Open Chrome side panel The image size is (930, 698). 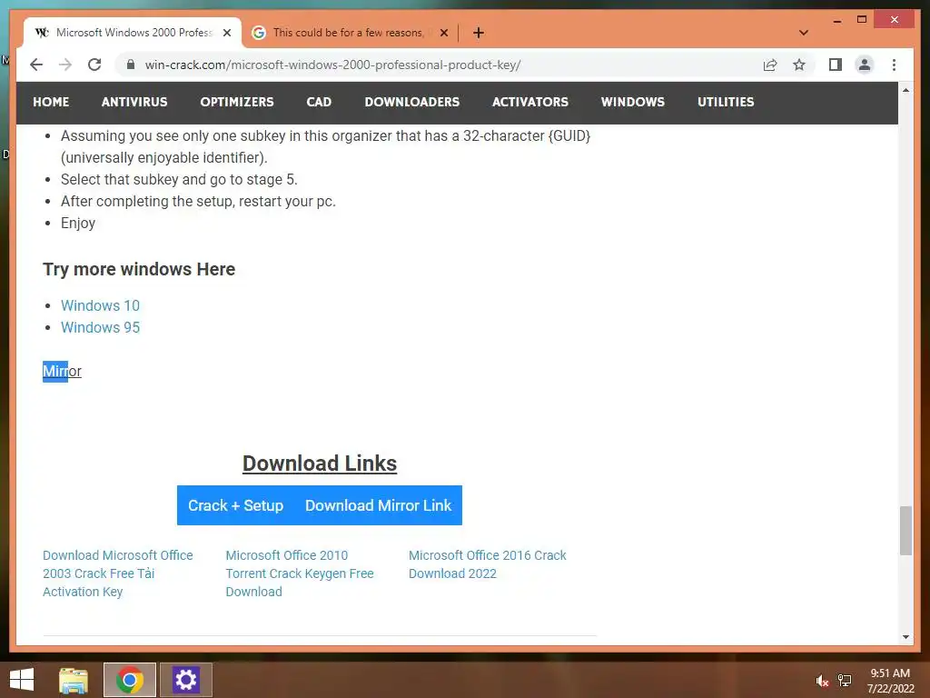pyautogui.click(x=836, y=65)
